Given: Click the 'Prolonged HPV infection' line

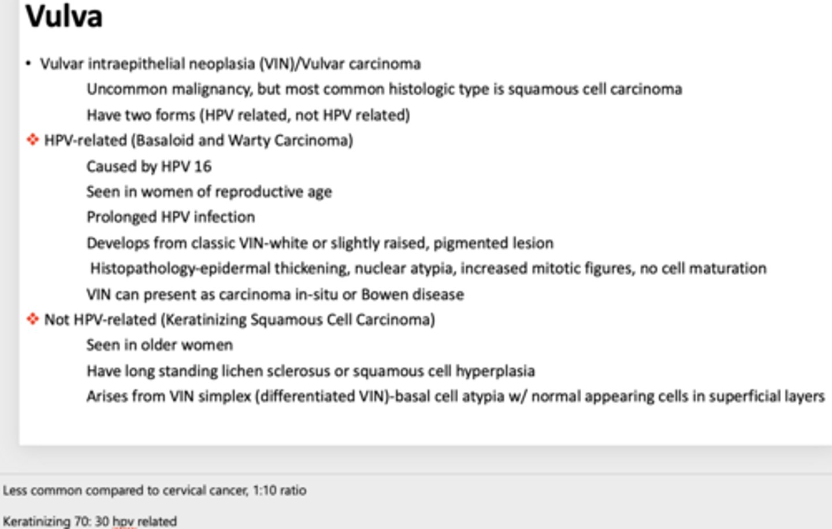Looking at the screenshot, I should click(170, 217).
